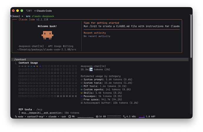Click 'No recent activity' text
Screen dimensions: 203x132
tap(97, 36)
